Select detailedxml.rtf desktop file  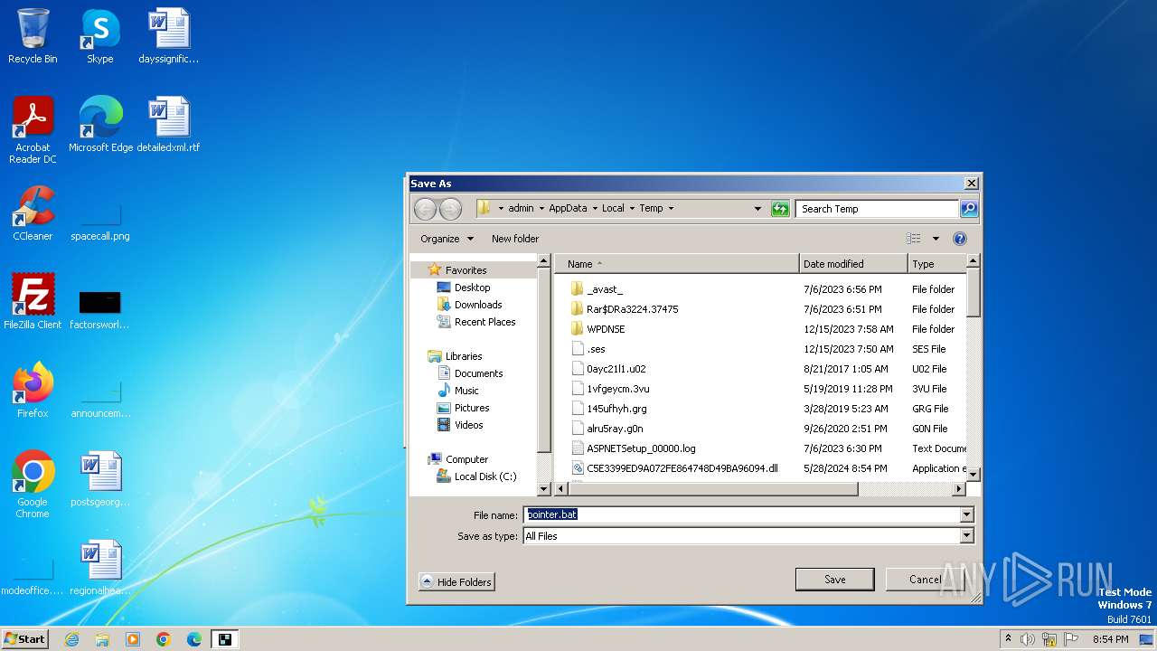pyautogui.click(x=168, y=125)
